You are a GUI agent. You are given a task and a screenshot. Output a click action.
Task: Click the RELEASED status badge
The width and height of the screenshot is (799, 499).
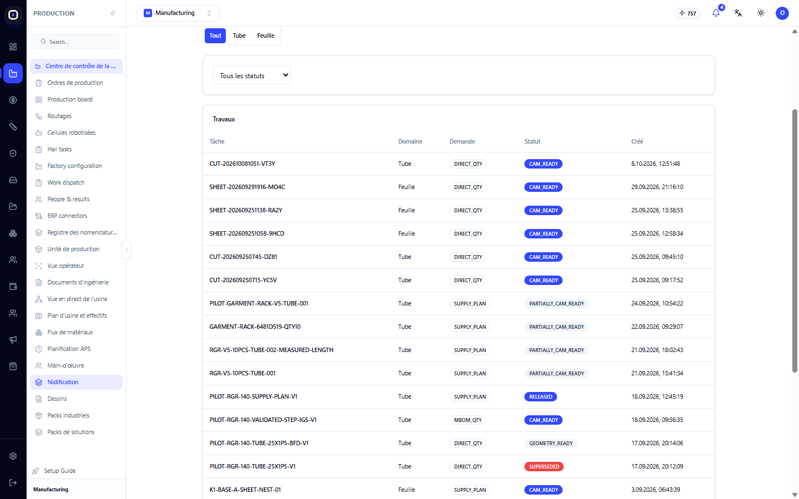pyautogui.click(x=540, y=397)
